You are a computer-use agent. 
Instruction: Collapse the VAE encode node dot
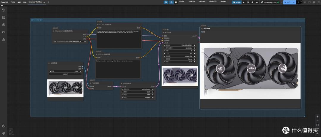91,83
